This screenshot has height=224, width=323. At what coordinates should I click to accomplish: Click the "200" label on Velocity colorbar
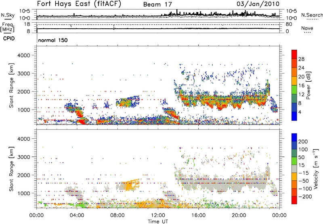coord(303,142)
